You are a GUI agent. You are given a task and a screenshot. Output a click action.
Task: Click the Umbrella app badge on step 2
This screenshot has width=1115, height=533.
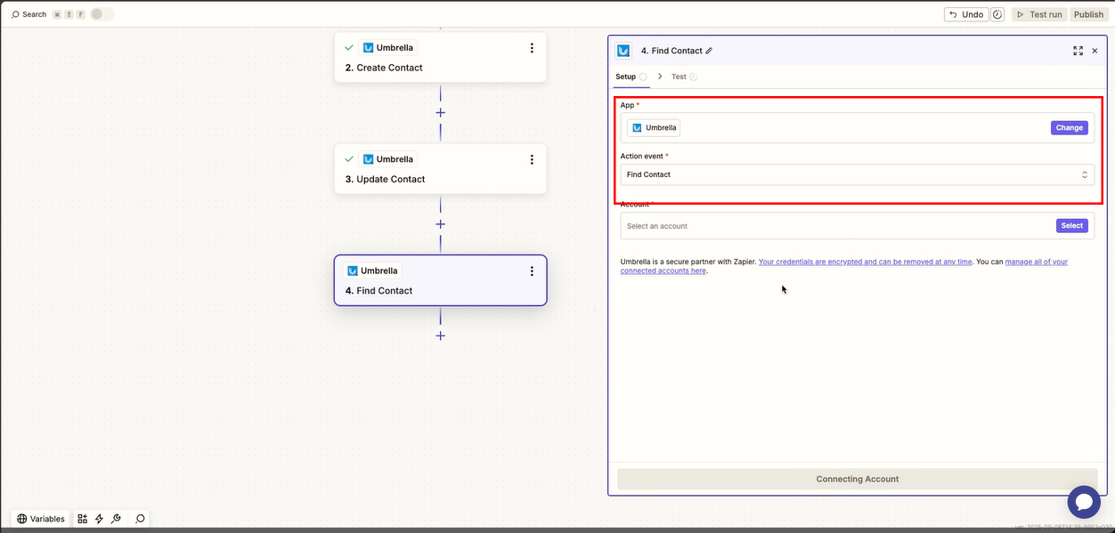[388, 48]
